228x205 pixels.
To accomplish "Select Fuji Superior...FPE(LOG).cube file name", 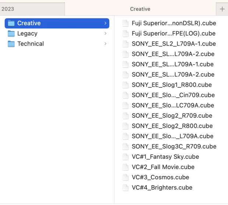I will tap(174, 33).
